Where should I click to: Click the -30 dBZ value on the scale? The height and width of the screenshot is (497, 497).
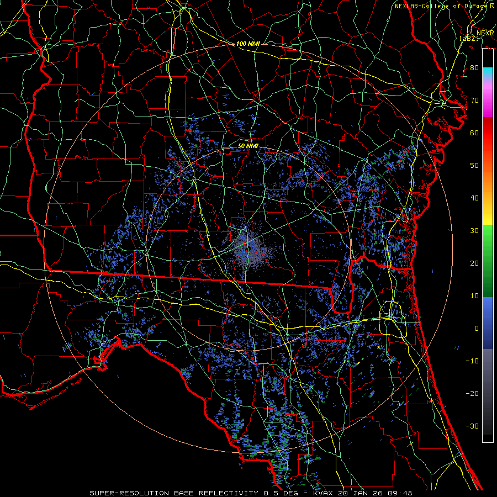(472, 426)
